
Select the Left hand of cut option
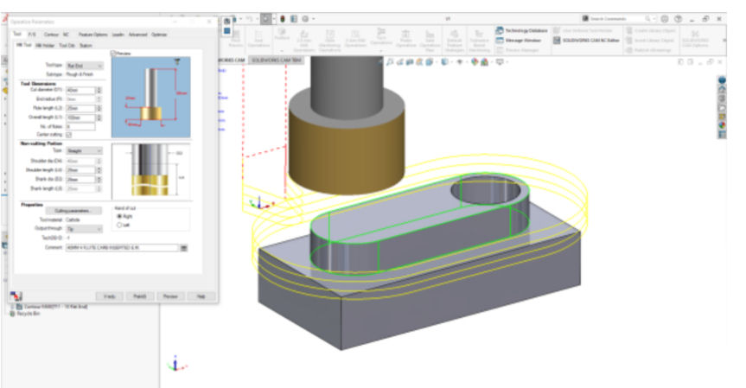click(x=118, y=225)
